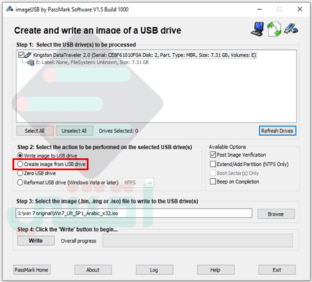Screen dimensions: 312x282
Task: Click the imageUSB app icon in title bar
Action: [9, 9]
